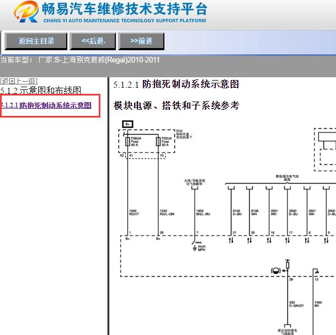
Task: Click the 1640 RD/VT wire label
Action: pos(134,212)
